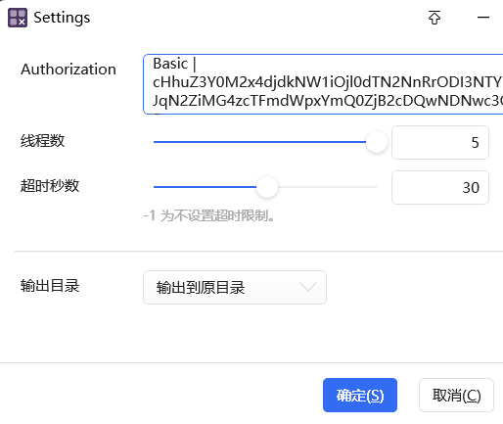503x424 pixels.
Task: Click the 线程数 slider handle
Action: pyautogui.click(x=377, y=142)
